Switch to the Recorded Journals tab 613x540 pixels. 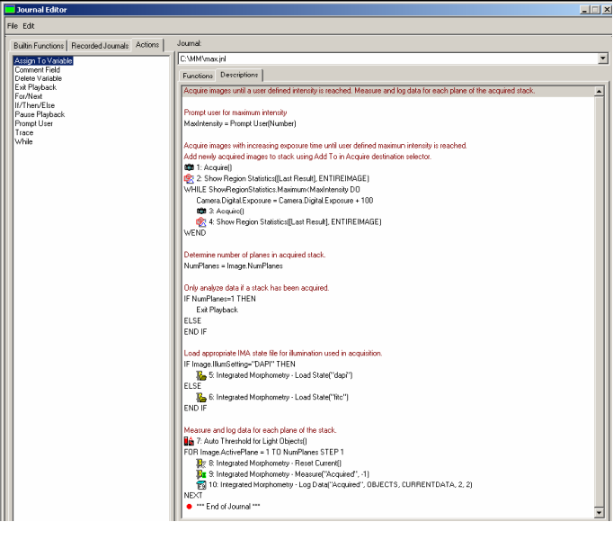[x=101, y=45]
